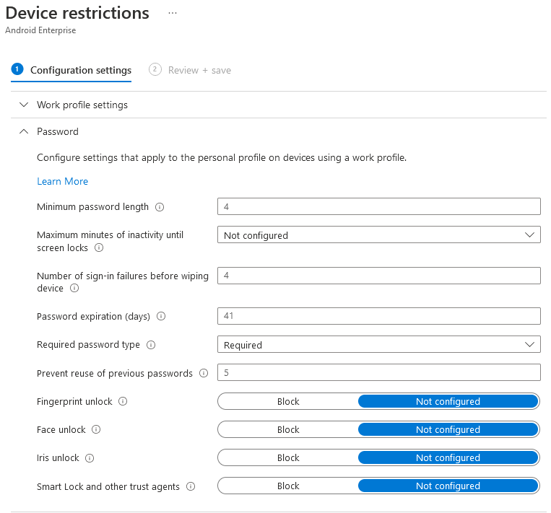551x513 pixels.
Task: Expand Work profile settings section
Action: pyautogui.click(x=82, y=105)
